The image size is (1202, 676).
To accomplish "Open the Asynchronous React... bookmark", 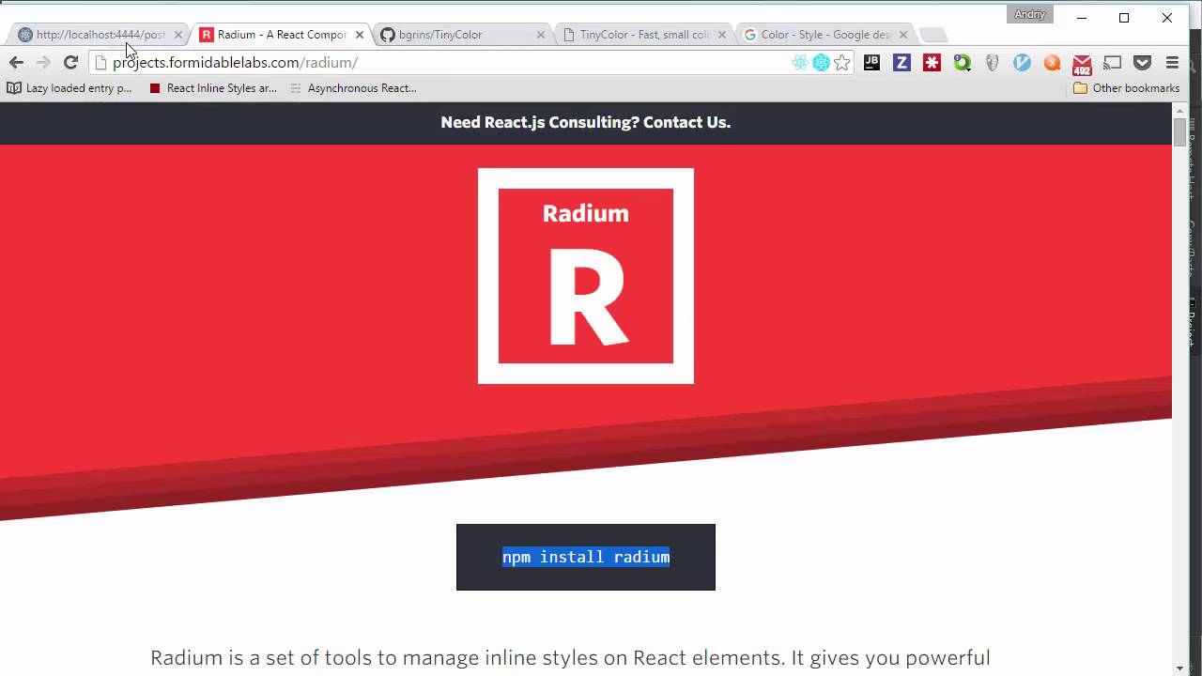I will 353,88.
